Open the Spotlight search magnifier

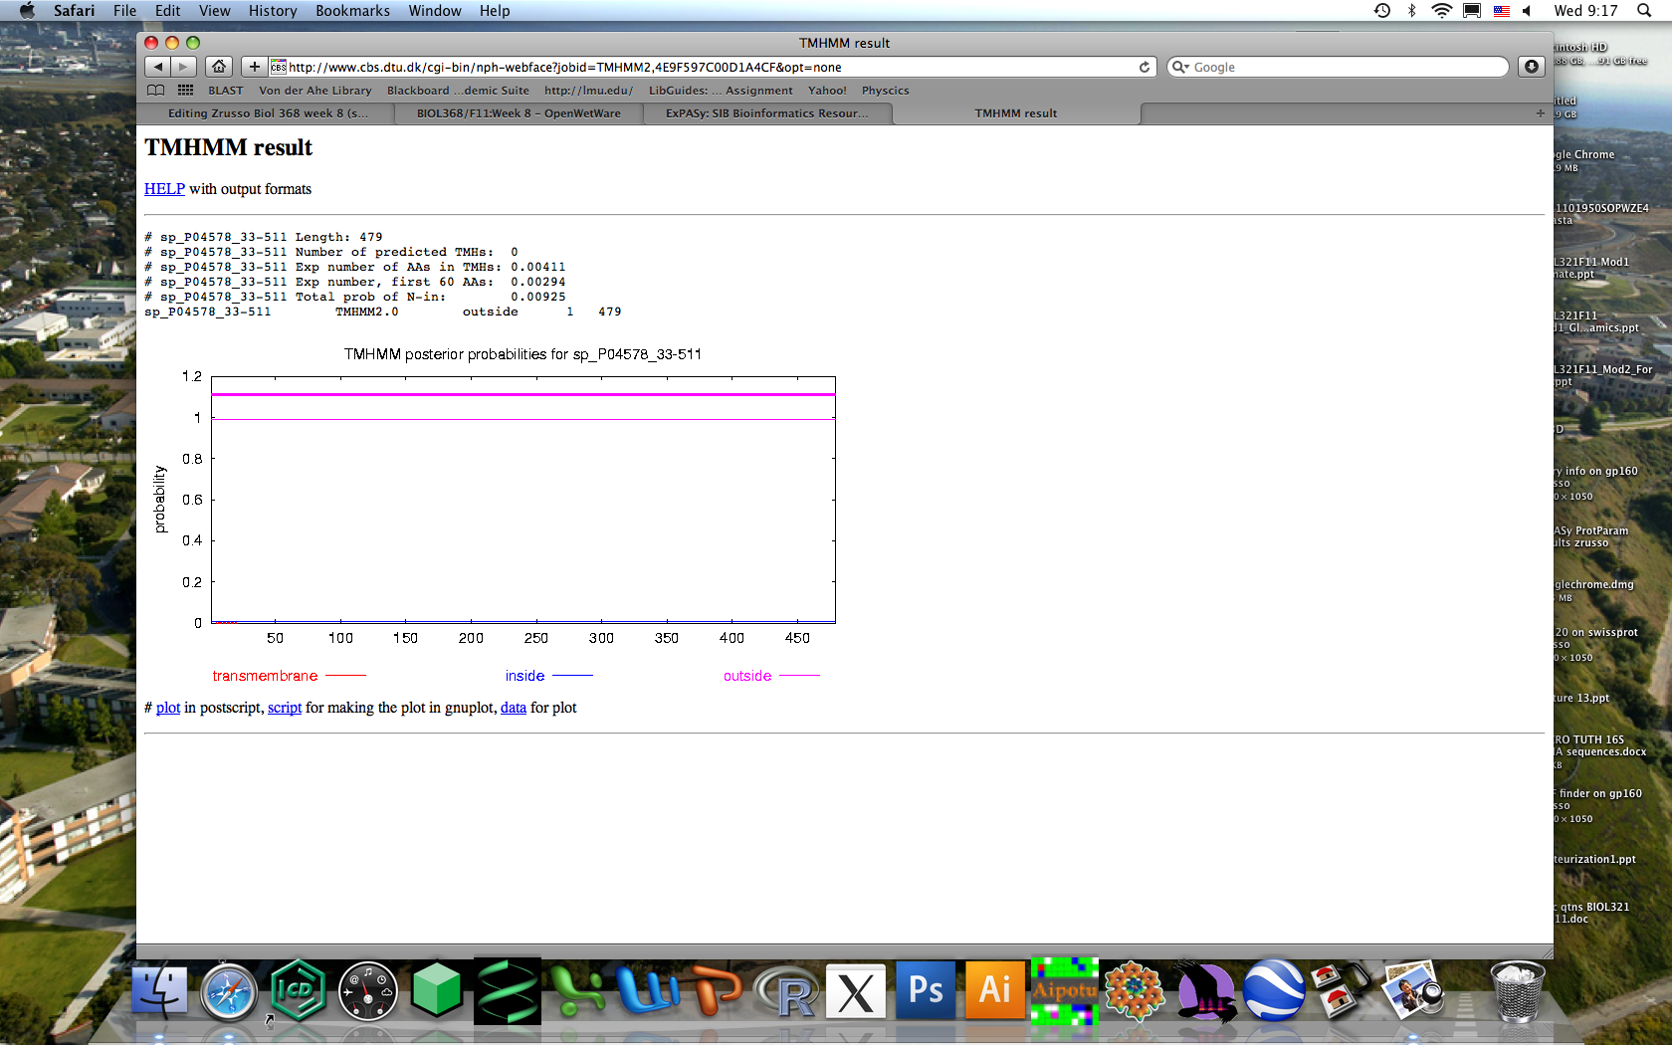[x=1643, y=11]
